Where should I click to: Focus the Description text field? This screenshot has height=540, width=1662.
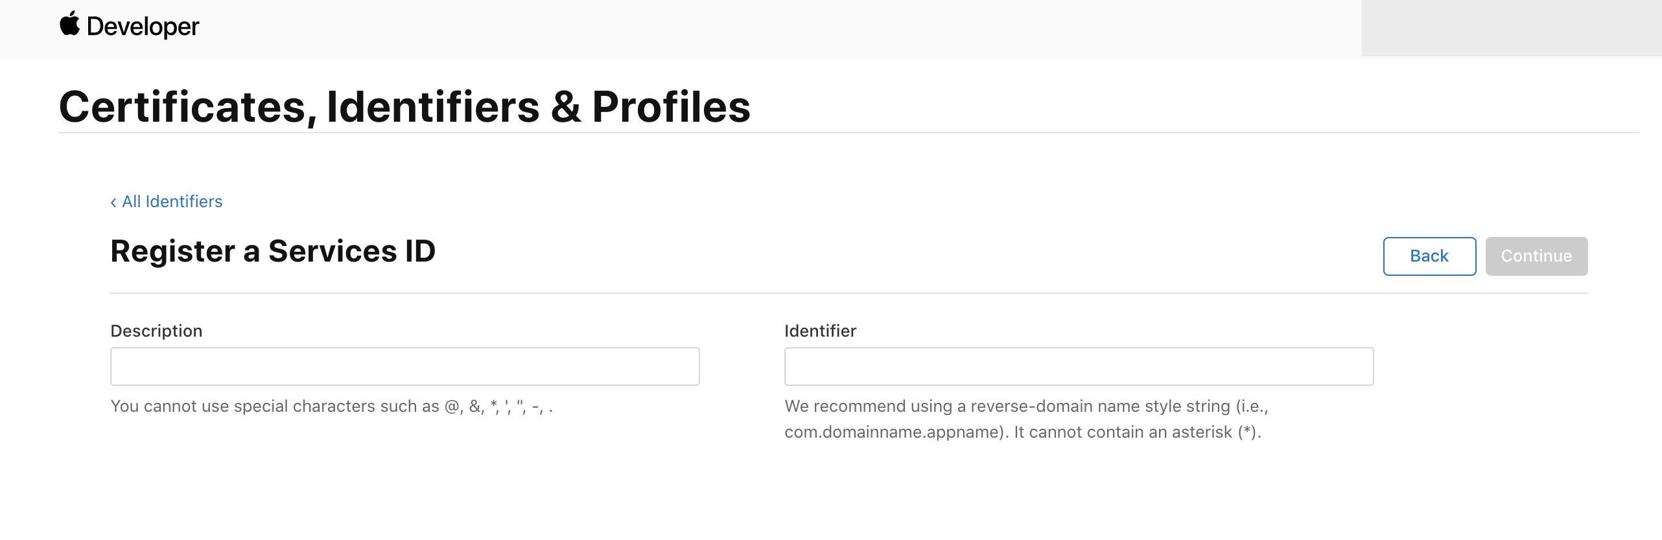click(404, 366)
